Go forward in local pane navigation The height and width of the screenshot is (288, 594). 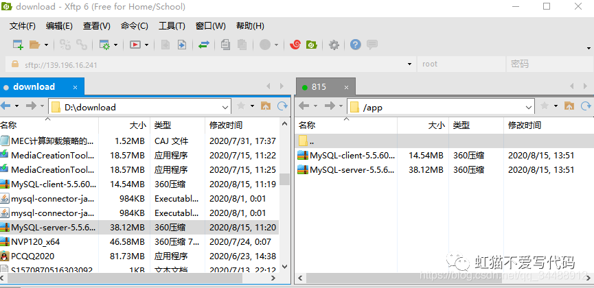click(x=31, y=106)
